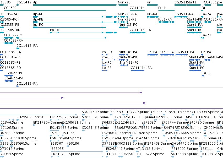Viewport: 223px width, 158px height.
Task: Click the FGM301A04.5prime EST label
Action: coord(66,138)
